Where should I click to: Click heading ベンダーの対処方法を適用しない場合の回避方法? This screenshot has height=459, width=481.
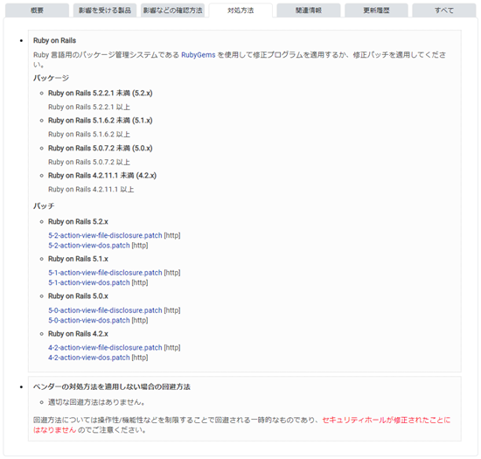pyautogui.click(x=112, y=387)
